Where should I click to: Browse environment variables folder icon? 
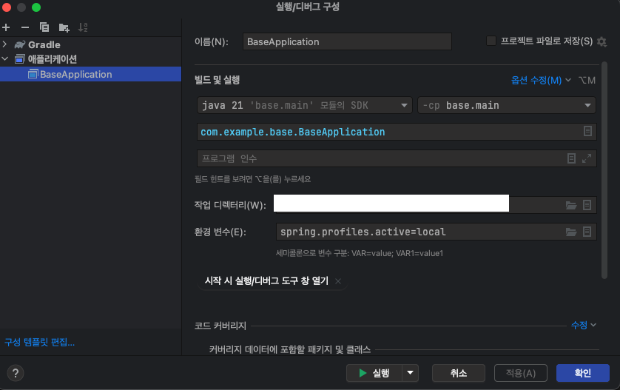[x=571, y=232]
